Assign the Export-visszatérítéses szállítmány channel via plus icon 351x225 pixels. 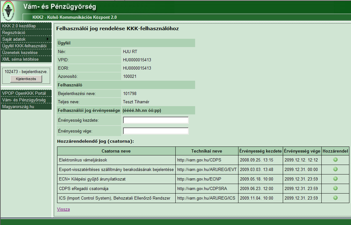click(x=335, y=169)
